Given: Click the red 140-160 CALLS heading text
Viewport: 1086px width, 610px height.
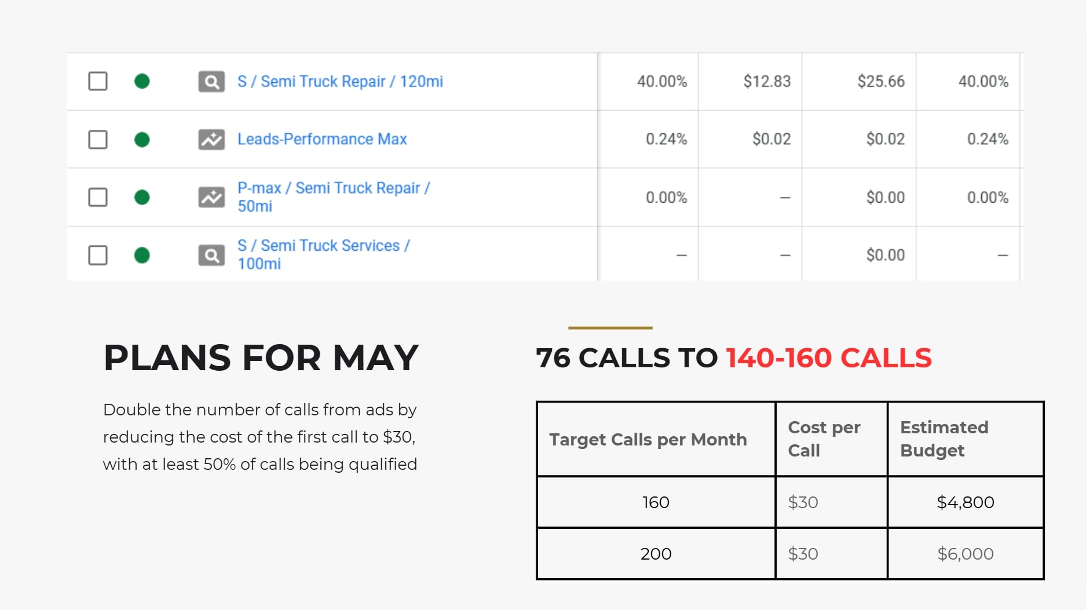Looking at the screenshot, I should coord(829,358).
